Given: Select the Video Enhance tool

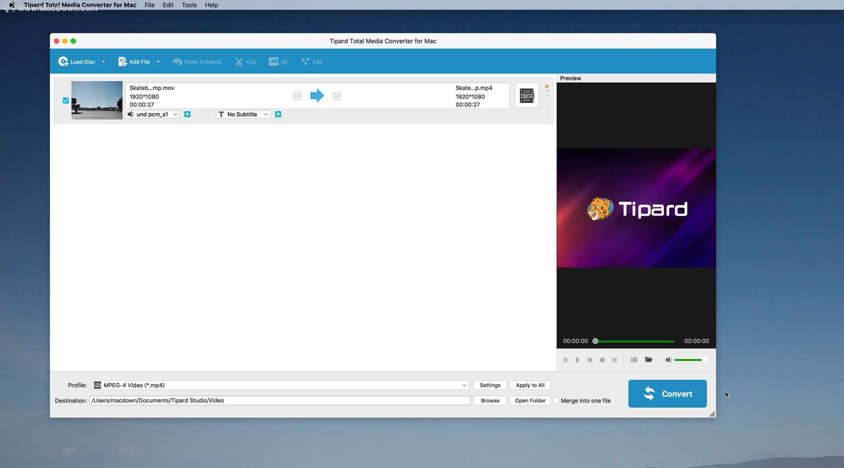Looking at the screenshot, I should (197, 61).
